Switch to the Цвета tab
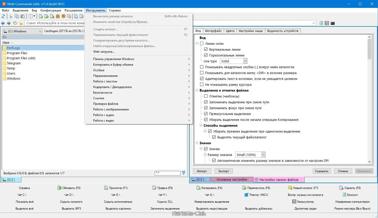Image resolution: width=378 pixels, height=218 pixels. (x=230, y=31)
